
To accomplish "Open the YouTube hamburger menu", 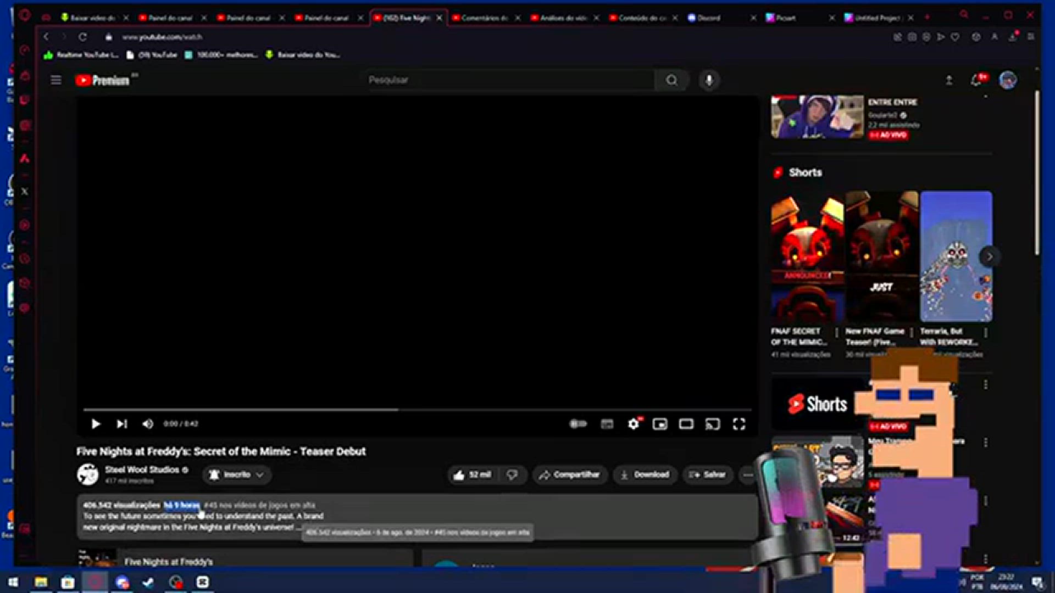I will point(56,80).
